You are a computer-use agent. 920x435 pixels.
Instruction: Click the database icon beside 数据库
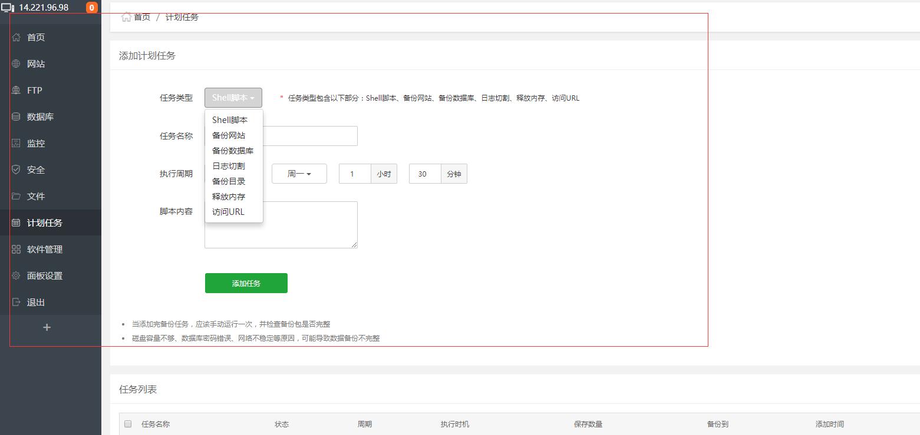point(16,117)
